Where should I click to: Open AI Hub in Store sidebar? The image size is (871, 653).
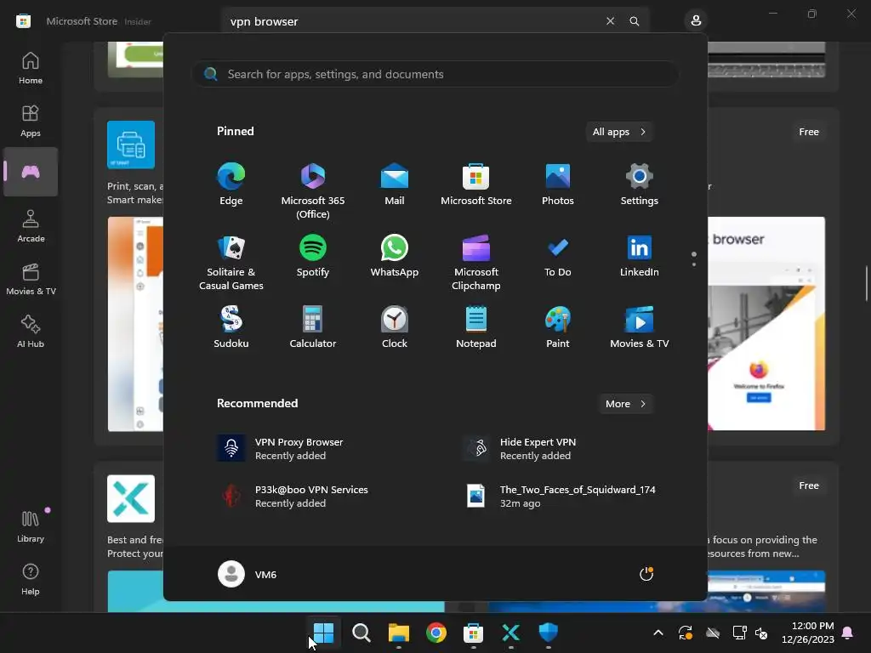(31, 332)
